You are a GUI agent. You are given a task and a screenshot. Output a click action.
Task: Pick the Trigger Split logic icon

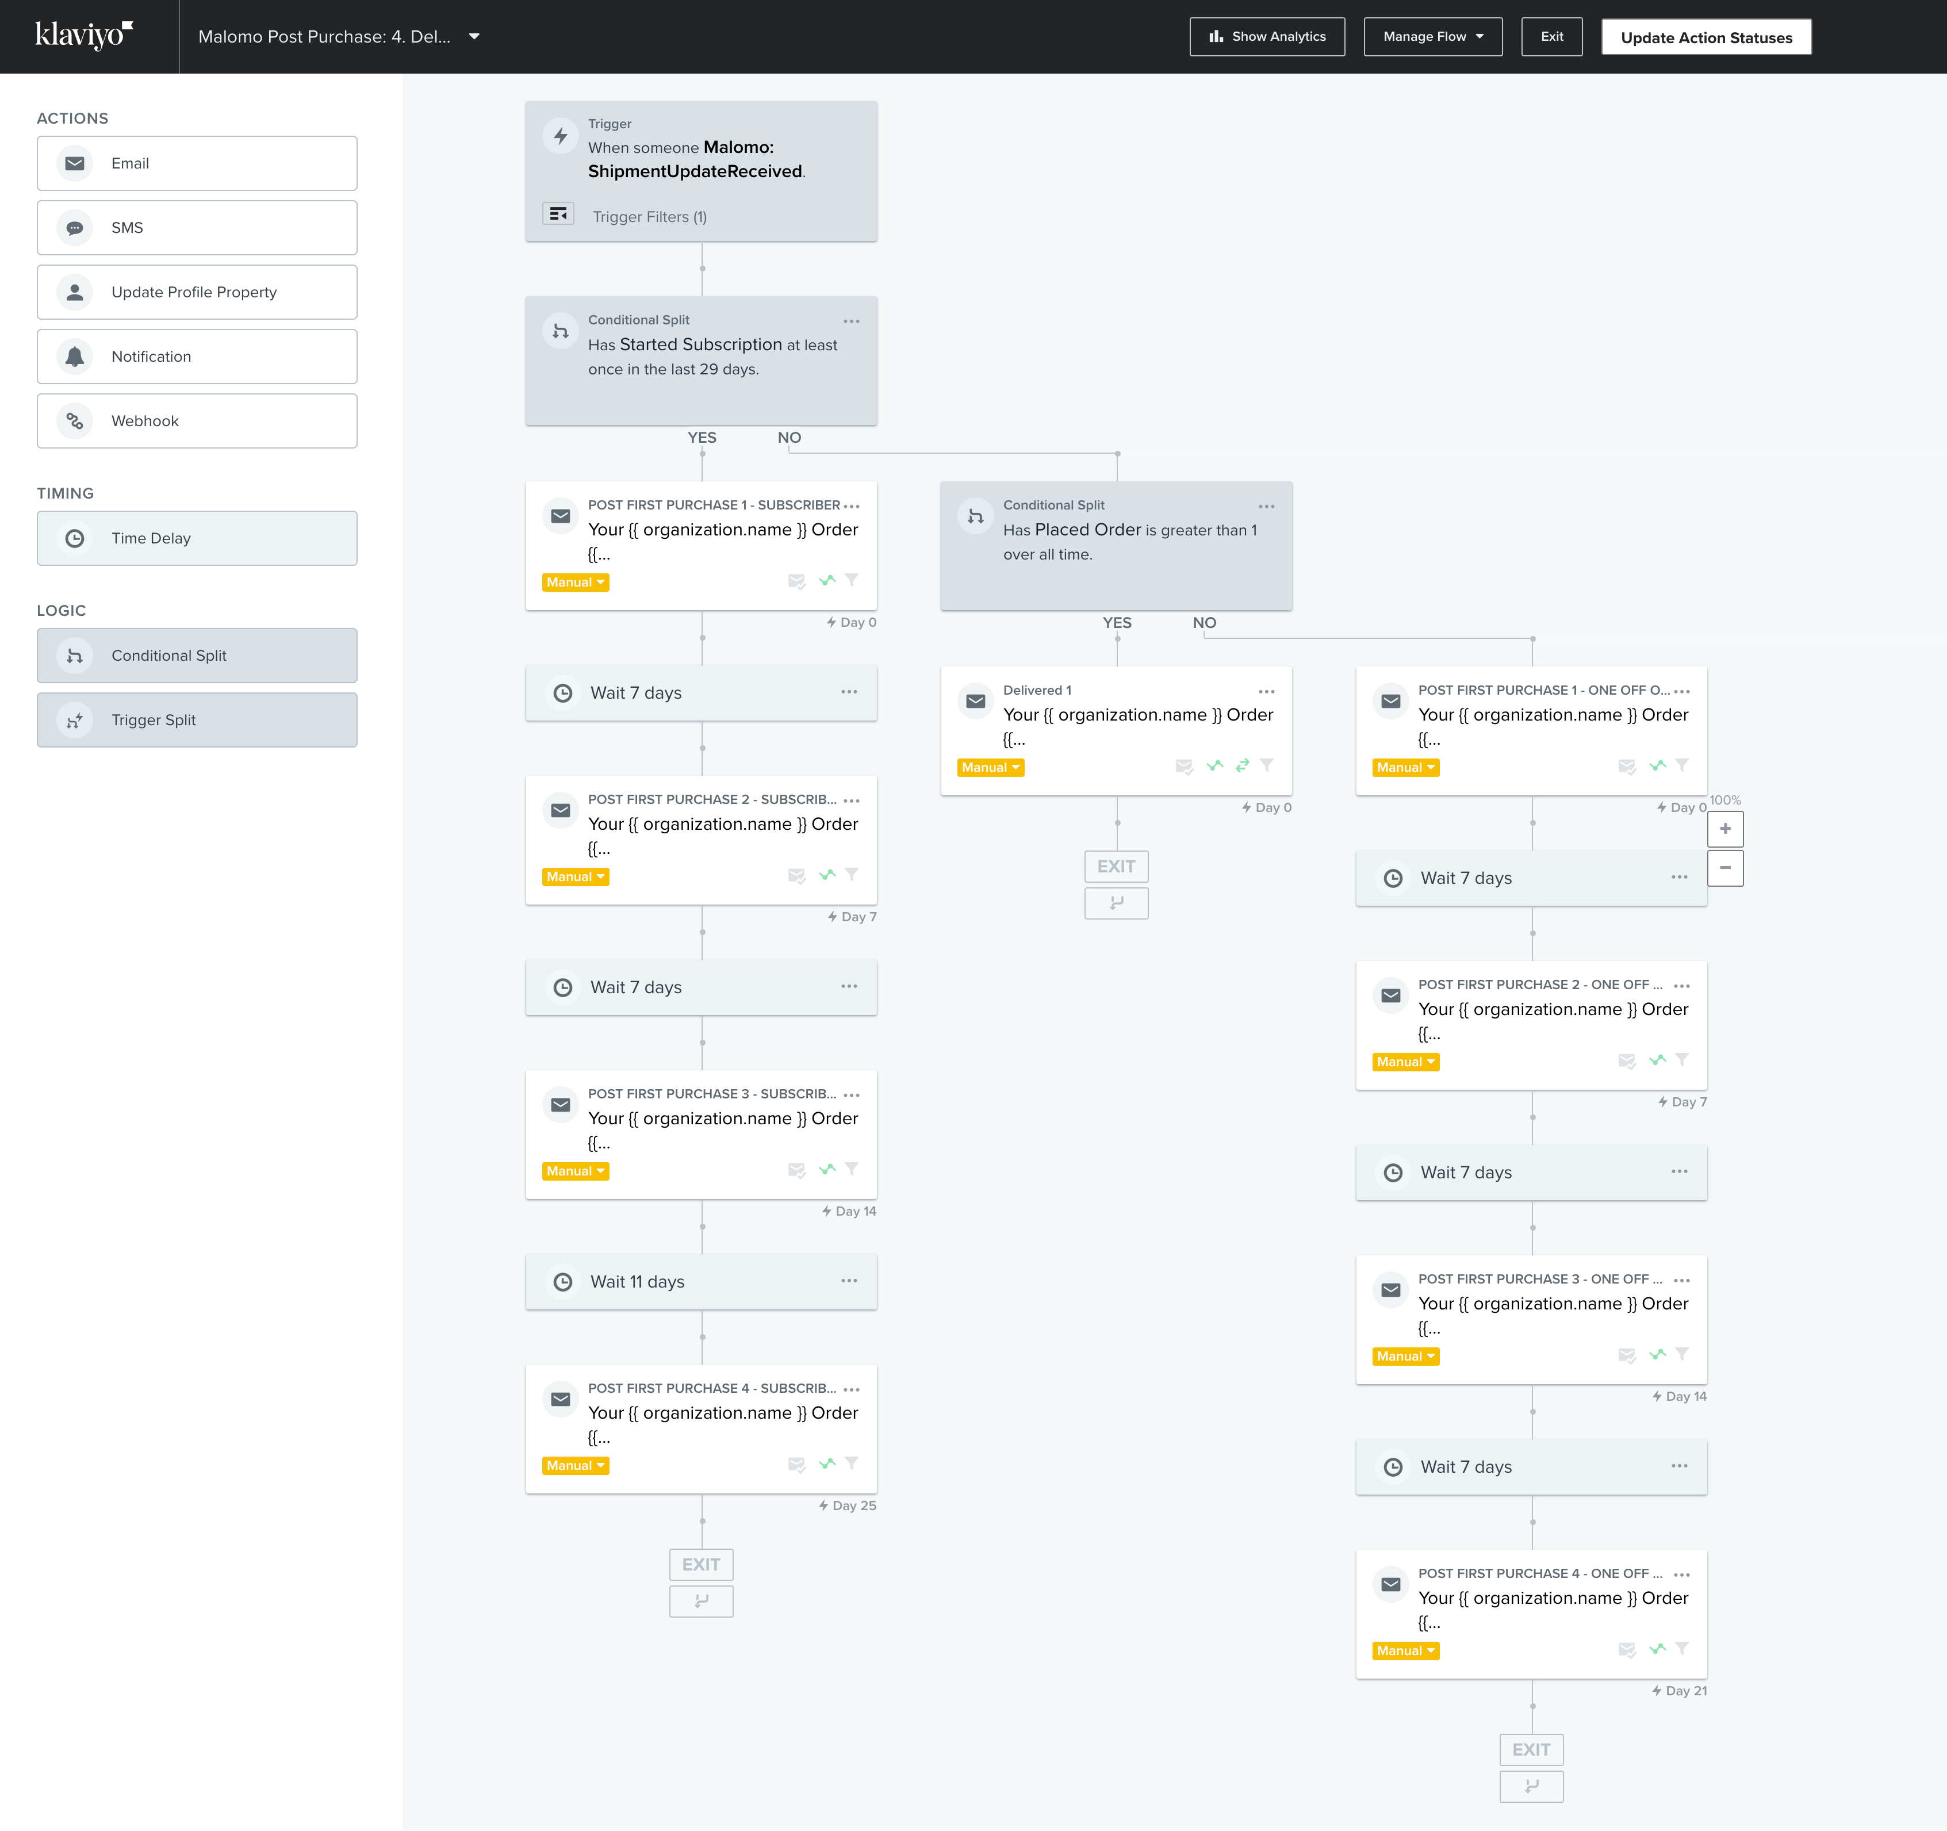pyautogui.click(x=75, y=720)
